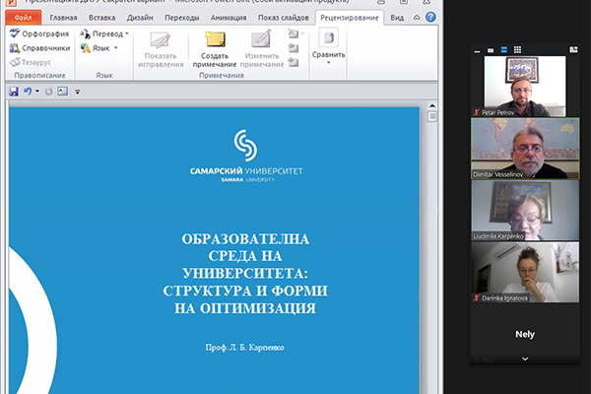Expand the Сравнить dropdown arrow

coord(329,63)
